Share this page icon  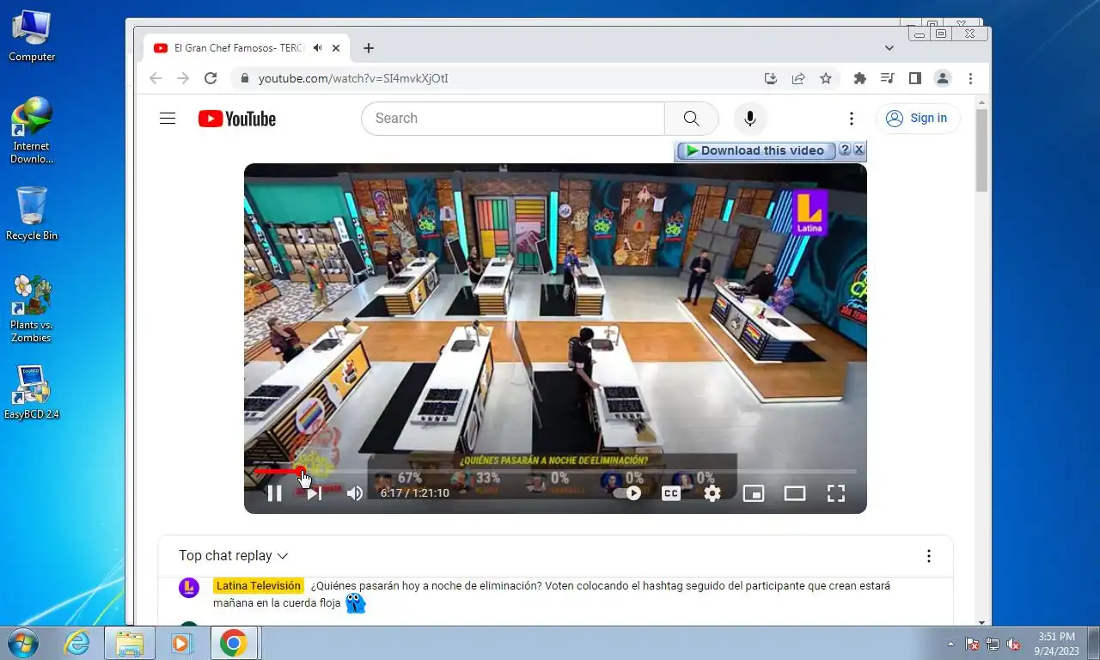coord(798,78)
